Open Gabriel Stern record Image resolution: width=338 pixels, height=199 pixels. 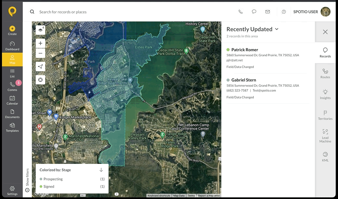243,80
